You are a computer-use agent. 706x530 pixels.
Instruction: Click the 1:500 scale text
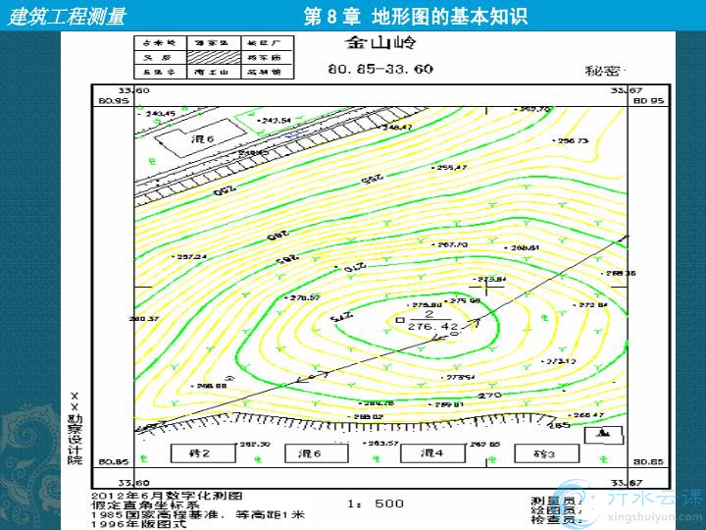click(376, 503)
